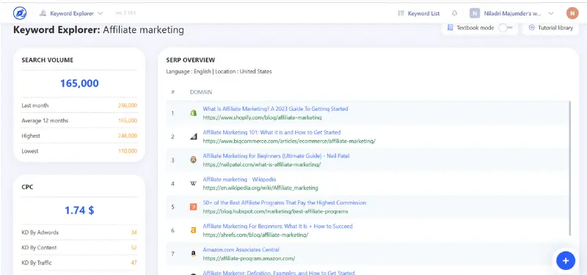This screenshot has height=275, width=587.
Task: Open Neil Patel's Affiliate Marketing for Beginners link
Action: 276,156
